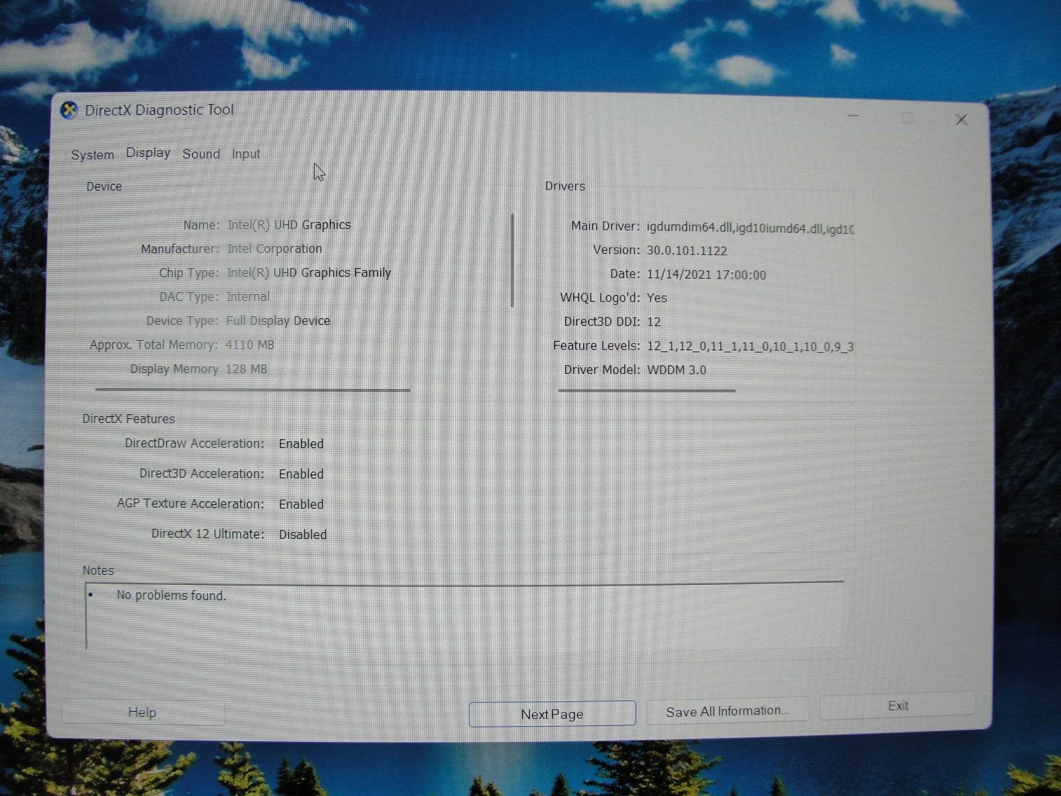
Task: Open the System tab
Action: (92, 154)
